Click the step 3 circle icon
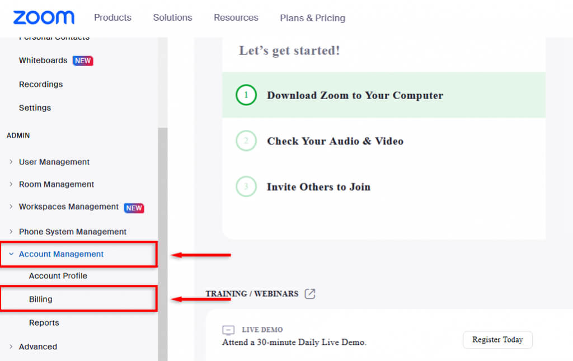 pos(246,187)
